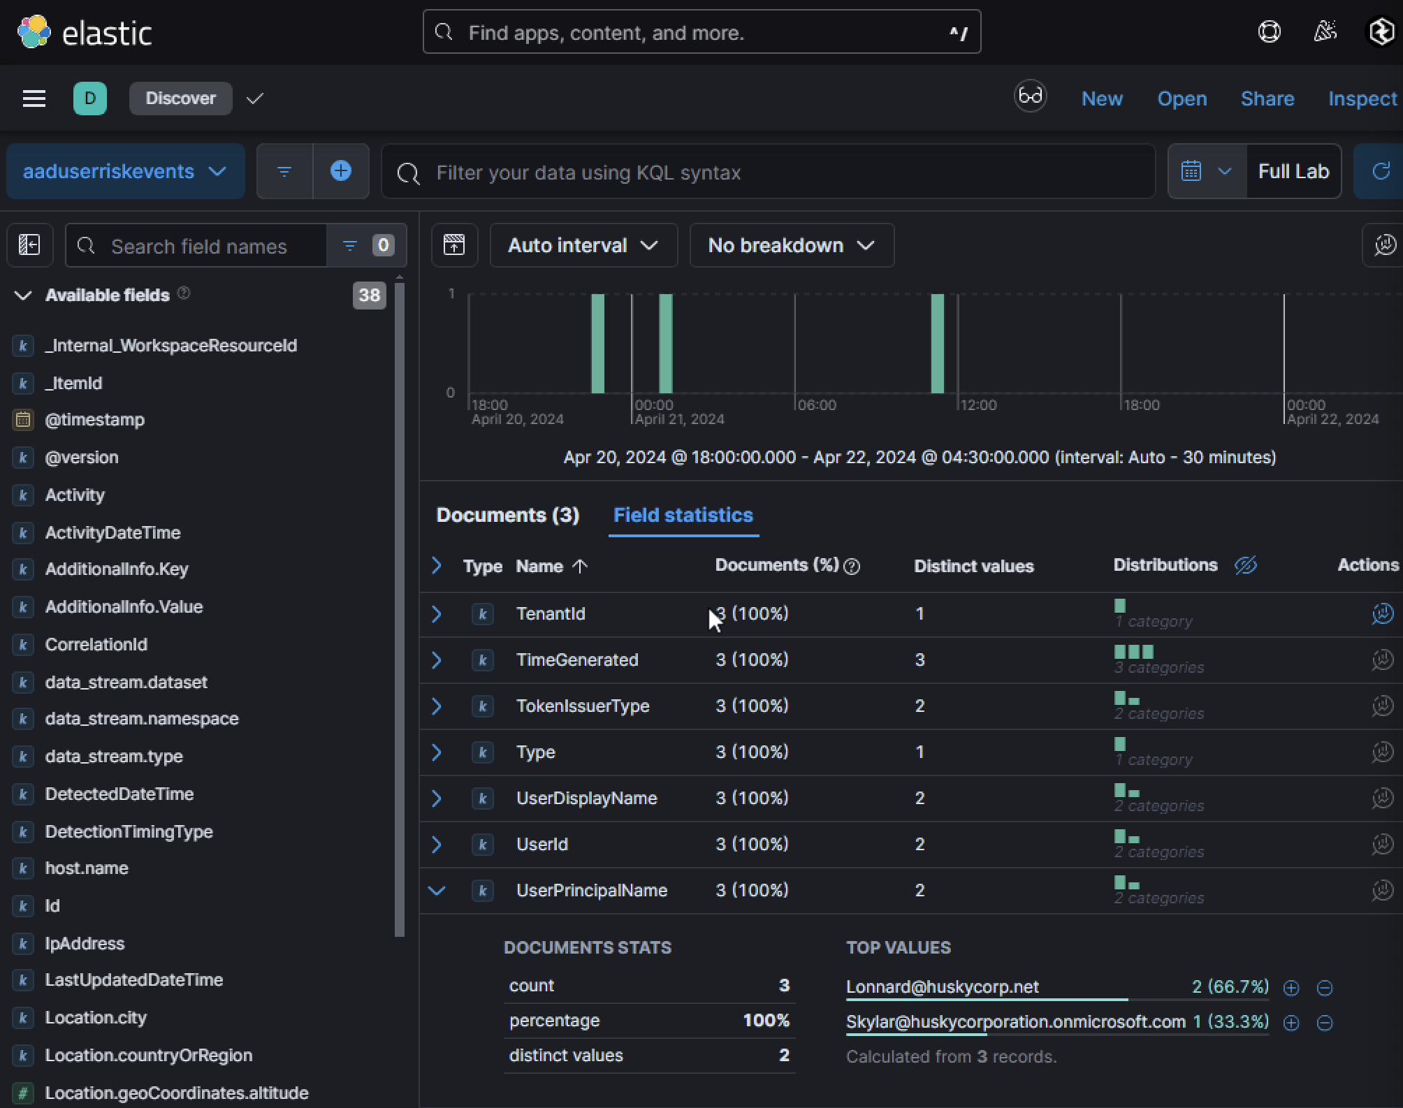
Task: Click the add filter plus icon
Action: click(340, 171)
